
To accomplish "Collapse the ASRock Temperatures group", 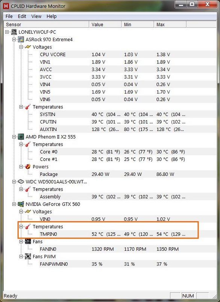I will (21, 107).
